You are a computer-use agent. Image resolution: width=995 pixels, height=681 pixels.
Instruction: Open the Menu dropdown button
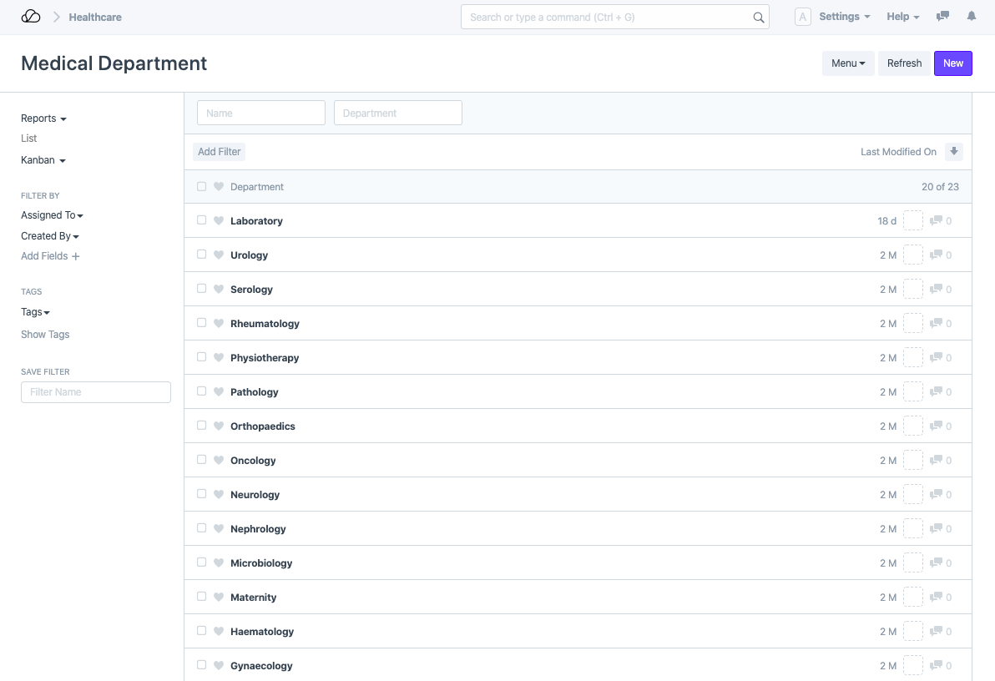(x=847, y=63)
